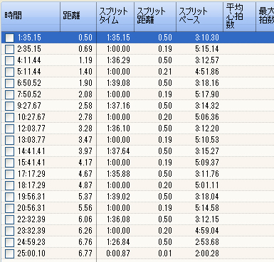Select the split time 1:39.08
The height and width of the screenshot is (262, 274).
[118, 83]
